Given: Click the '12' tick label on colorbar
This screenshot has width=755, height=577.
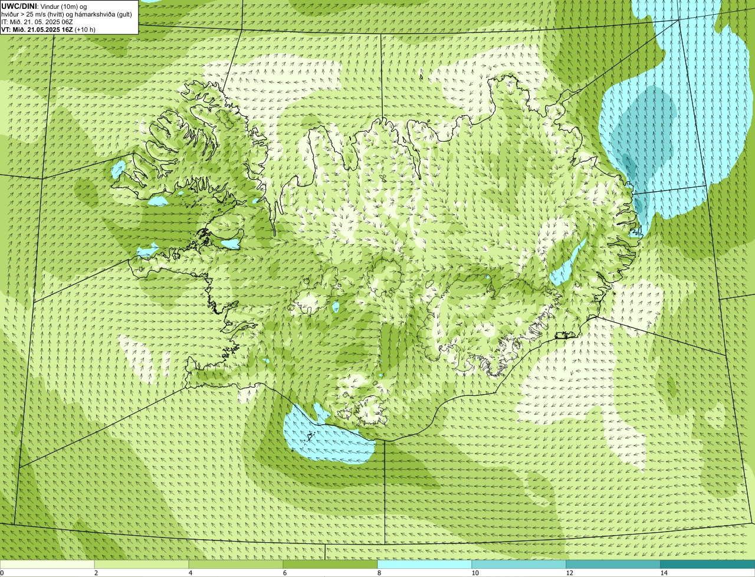Looking at the screenshot, I should [x=569, y=573].
